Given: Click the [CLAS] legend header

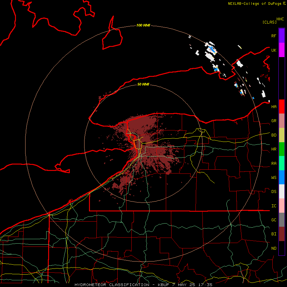Looking at the screenshot, I should 269,22.
